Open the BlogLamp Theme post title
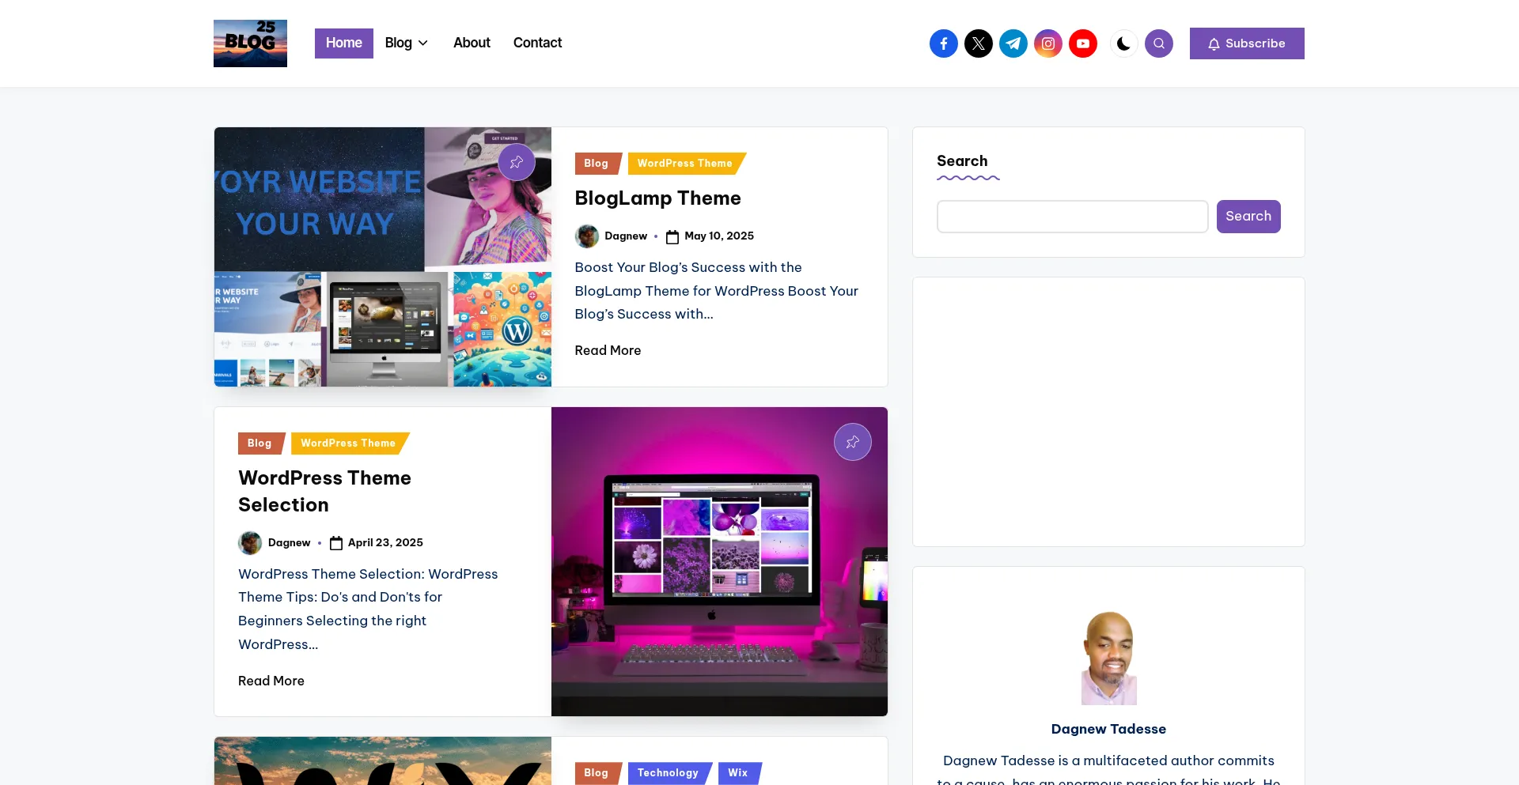This screenshot has height=785, width=1519. pyautogui.click(x=657, y=198)
